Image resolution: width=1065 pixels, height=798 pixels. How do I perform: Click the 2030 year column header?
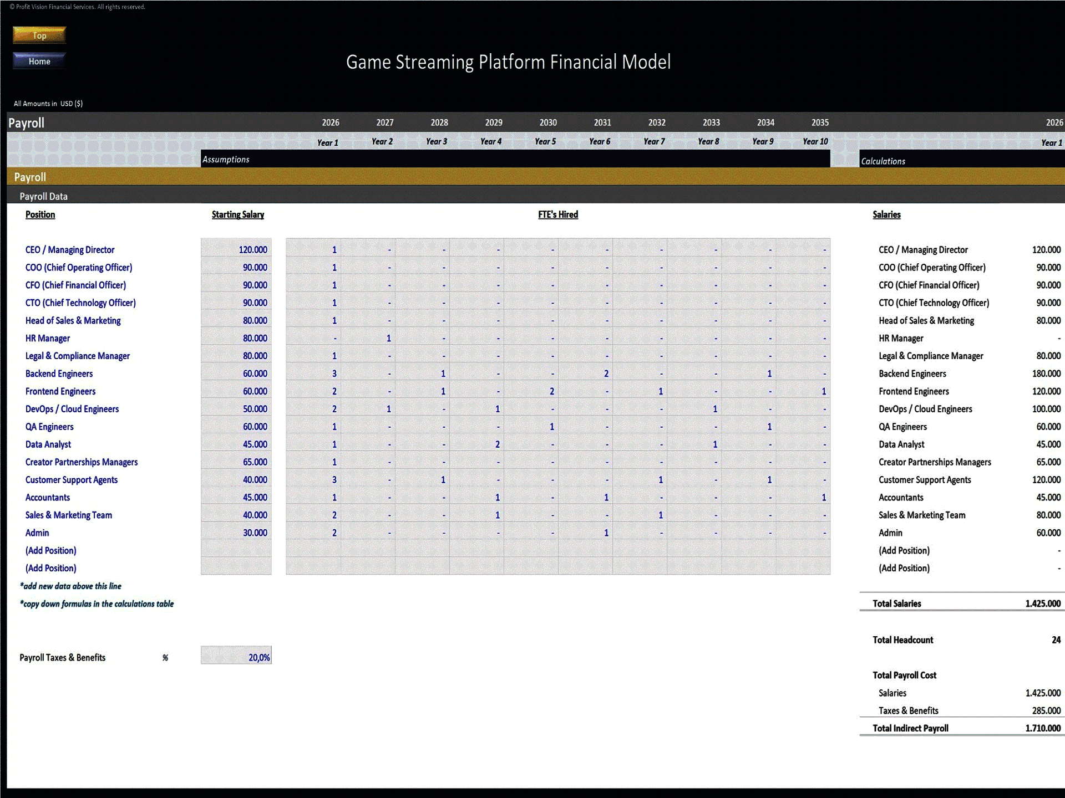pyautogui.click(x=548, y=122)
